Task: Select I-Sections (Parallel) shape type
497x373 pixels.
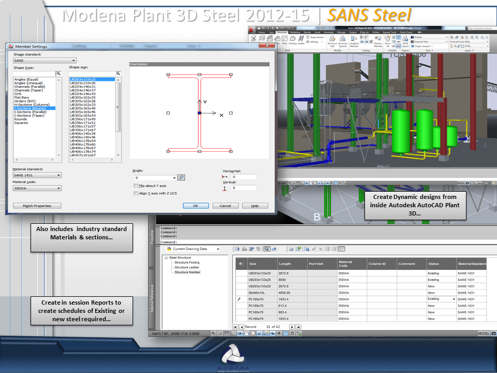Action: 31,112
